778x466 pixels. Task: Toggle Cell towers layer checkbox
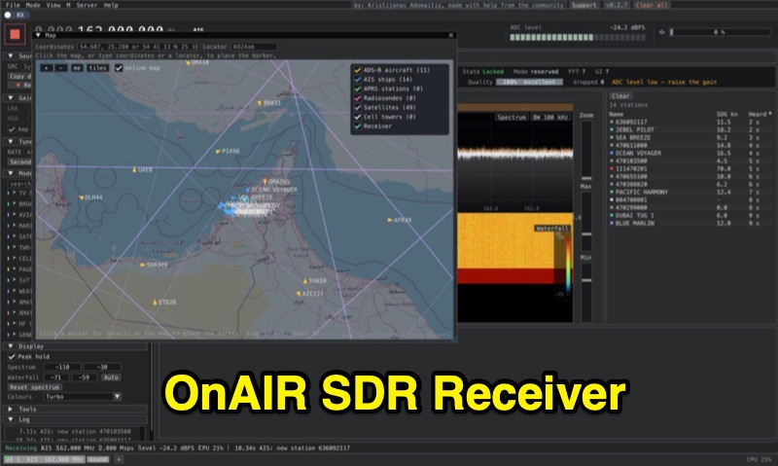(x=357, y=117)
